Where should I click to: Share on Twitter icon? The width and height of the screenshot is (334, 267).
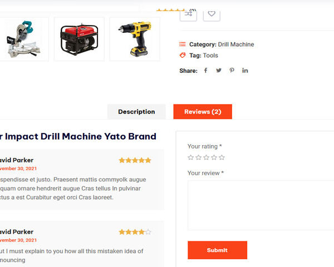click(219, 71)
